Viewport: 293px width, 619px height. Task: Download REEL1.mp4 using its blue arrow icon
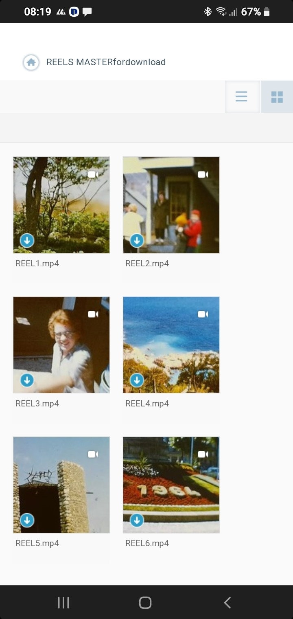27,240
